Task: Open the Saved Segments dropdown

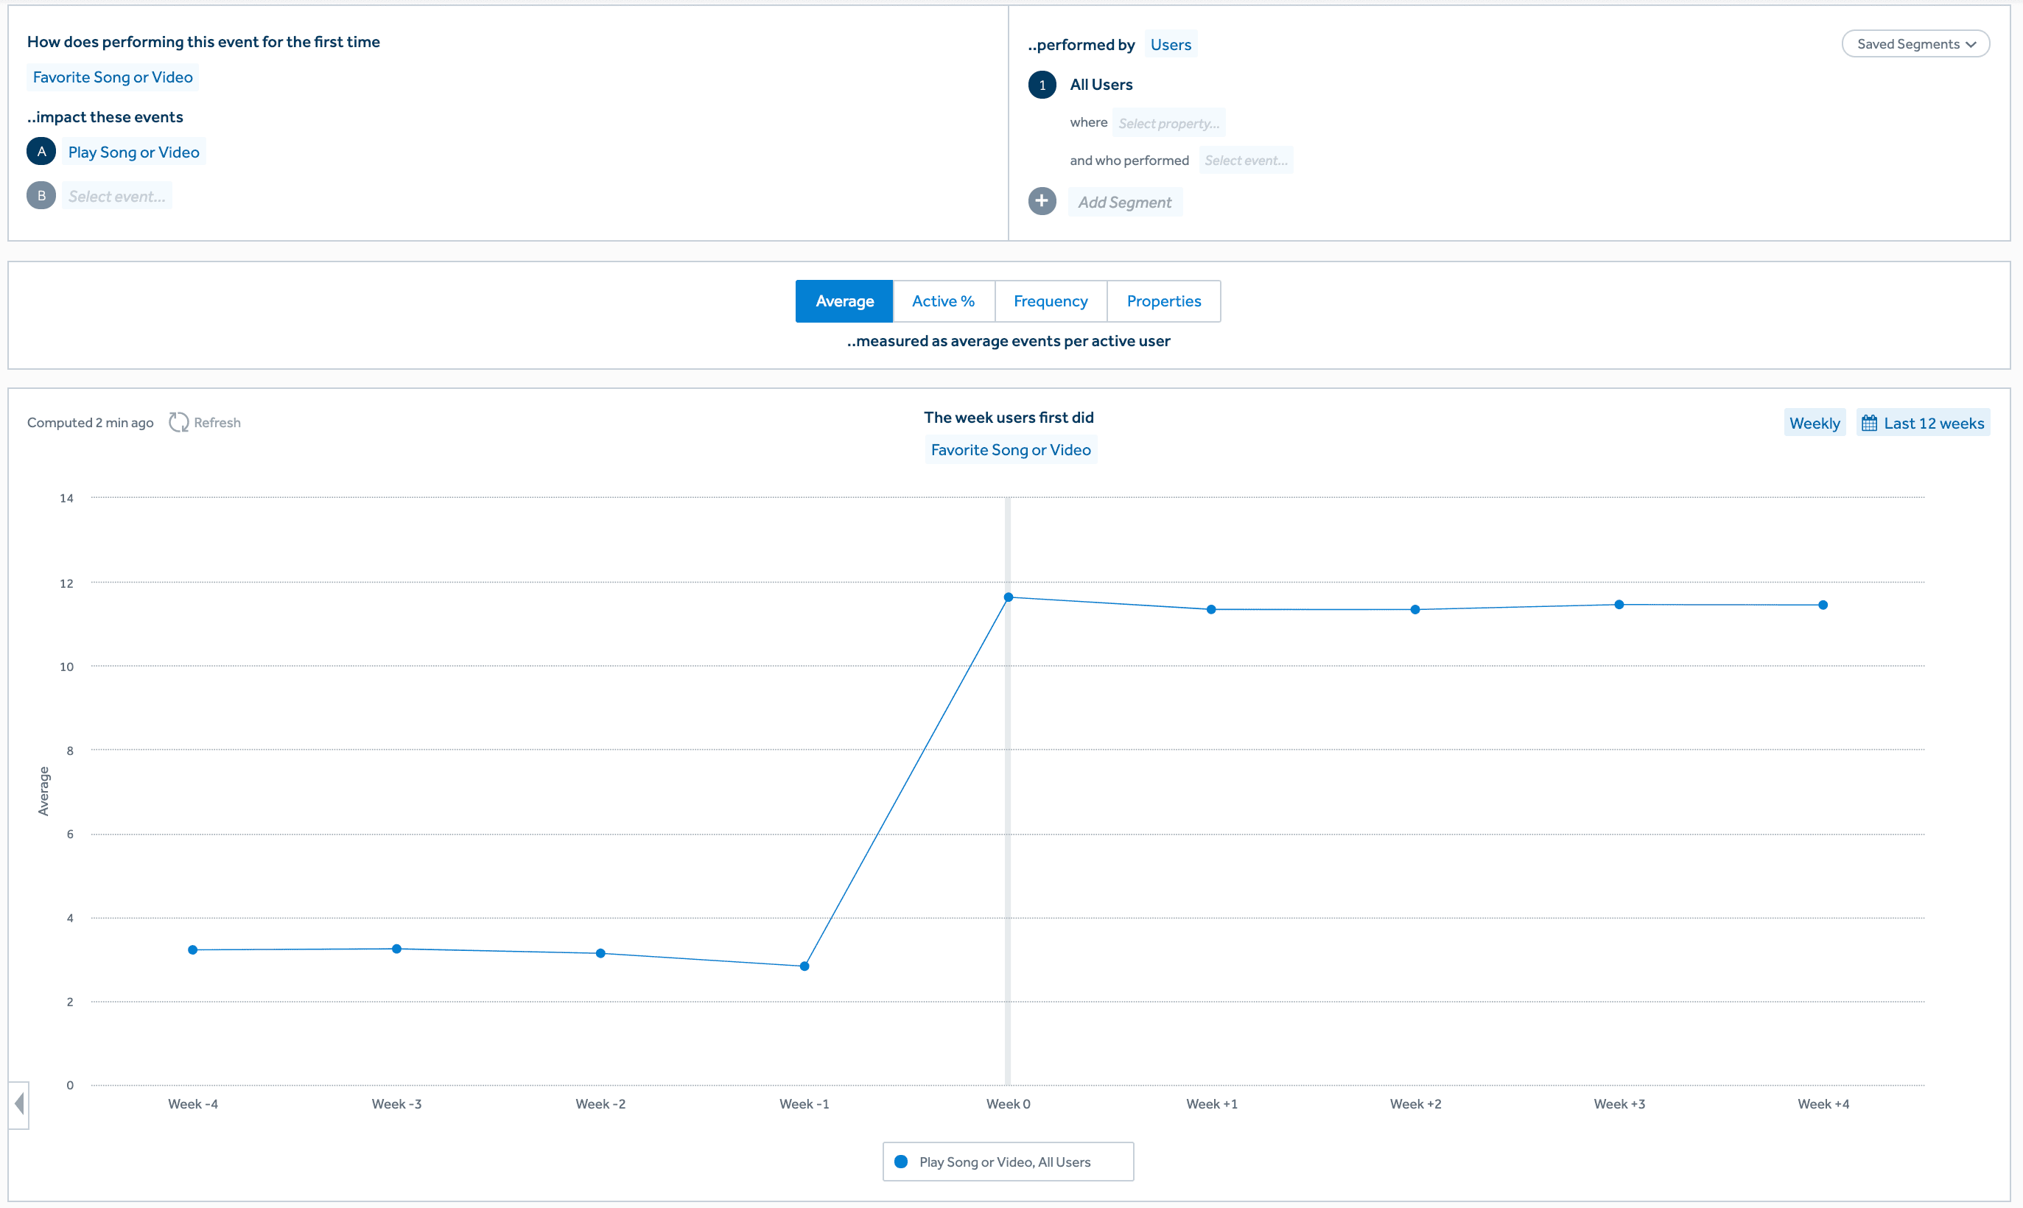Action: tap(1915, 44)
